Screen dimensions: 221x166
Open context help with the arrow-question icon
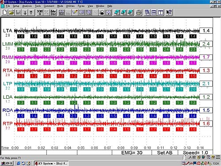click(x=169, y=12)
